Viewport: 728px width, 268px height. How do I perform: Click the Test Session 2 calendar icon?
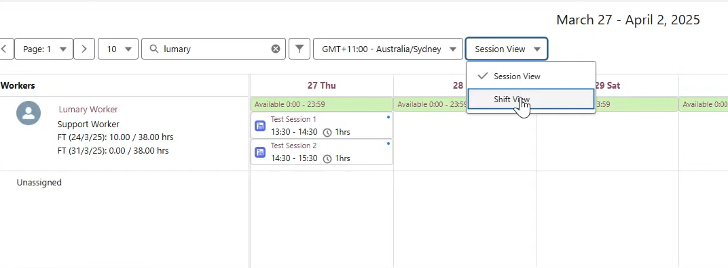click(261, 152)
